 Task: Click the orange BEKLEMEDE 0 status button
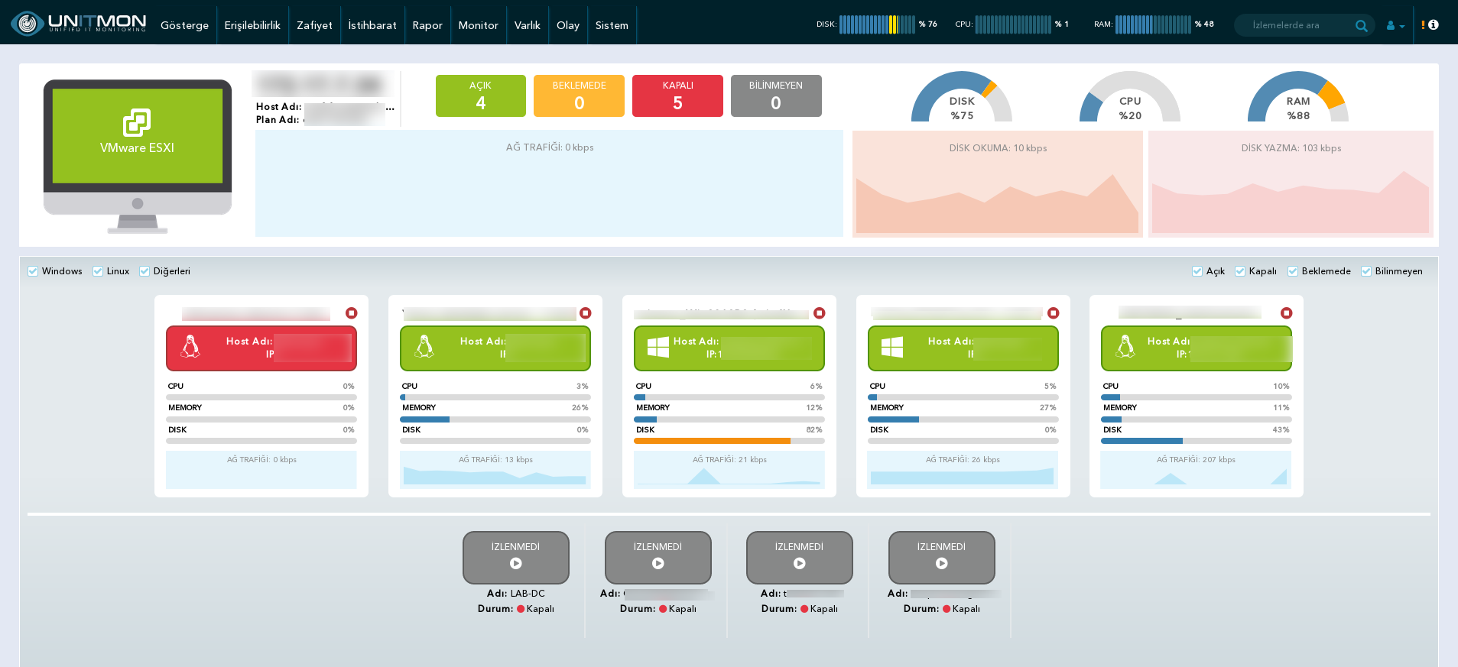click(579, 96)
